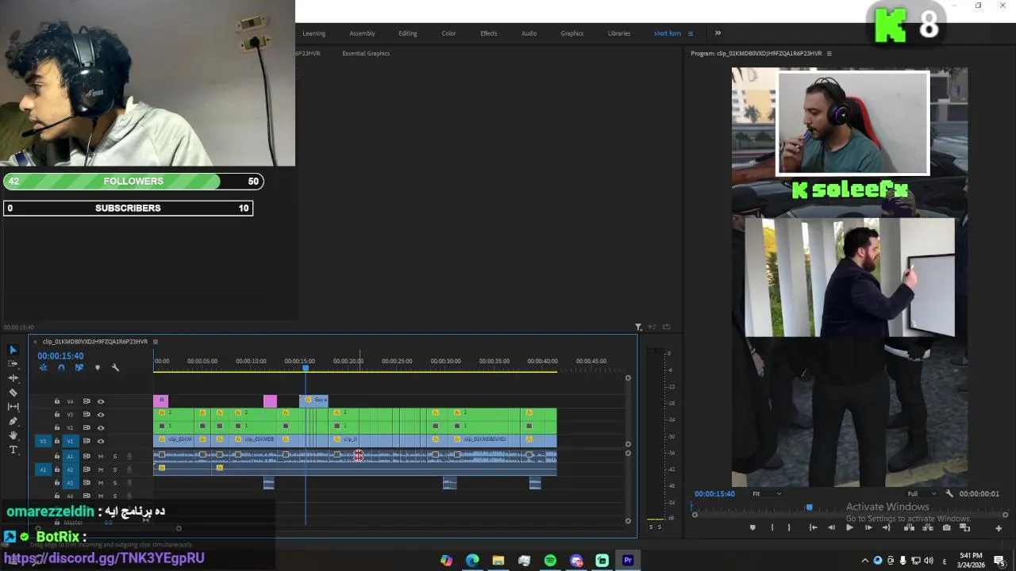This screenshot has width=1016, height=571.
Task: Solo audio track A2
Action: (114, 469)
